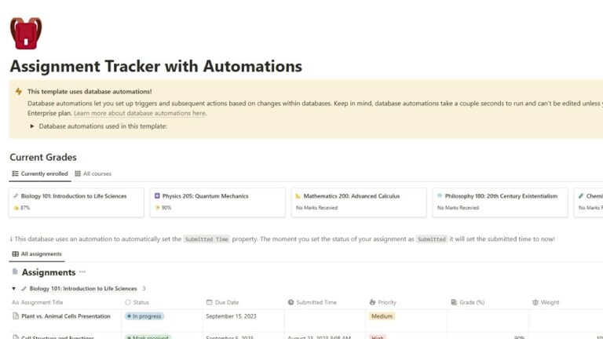Follow the 'Learn more about database automations here' link
603x339 pixels.
pyautogui.click(x=140, y=113)
